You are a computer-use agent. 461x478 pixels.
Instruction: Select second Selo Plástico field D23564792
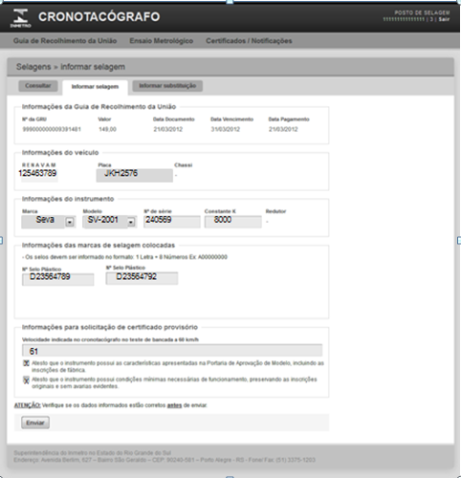(x=142, y=278)
